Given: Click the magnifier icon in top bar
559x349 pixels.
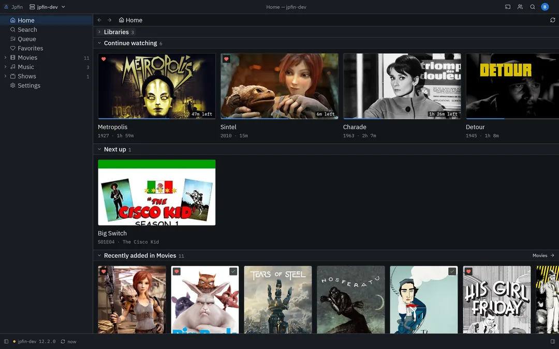Looking at the screenshot, I should pyautogui.click(x=533, y=7).
